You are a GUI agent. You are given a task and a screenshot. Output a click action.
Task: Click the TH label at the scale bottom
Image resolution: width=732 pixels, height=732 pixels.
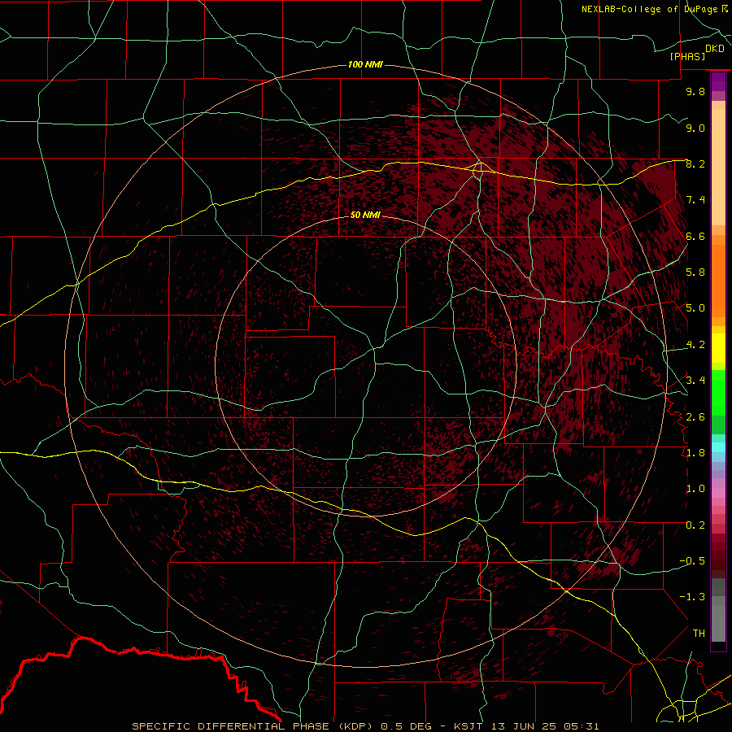click(x=699, y=634)
